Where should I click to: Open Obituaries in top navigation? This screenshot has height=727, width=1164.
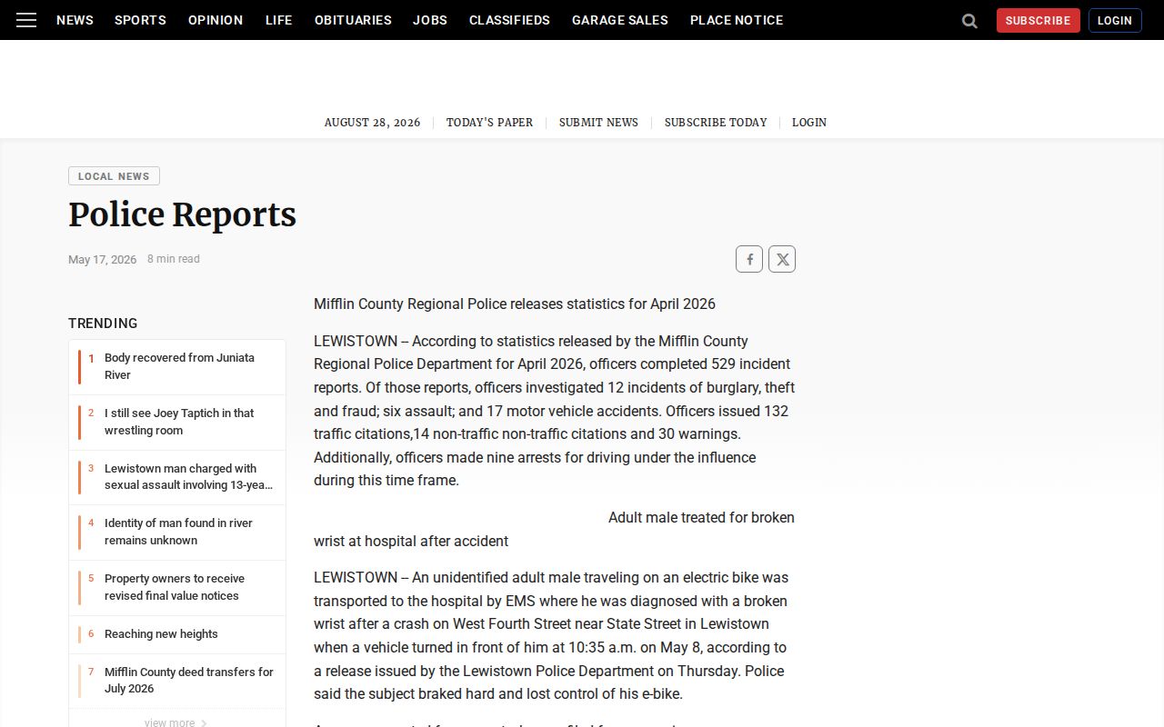point(353,20)
